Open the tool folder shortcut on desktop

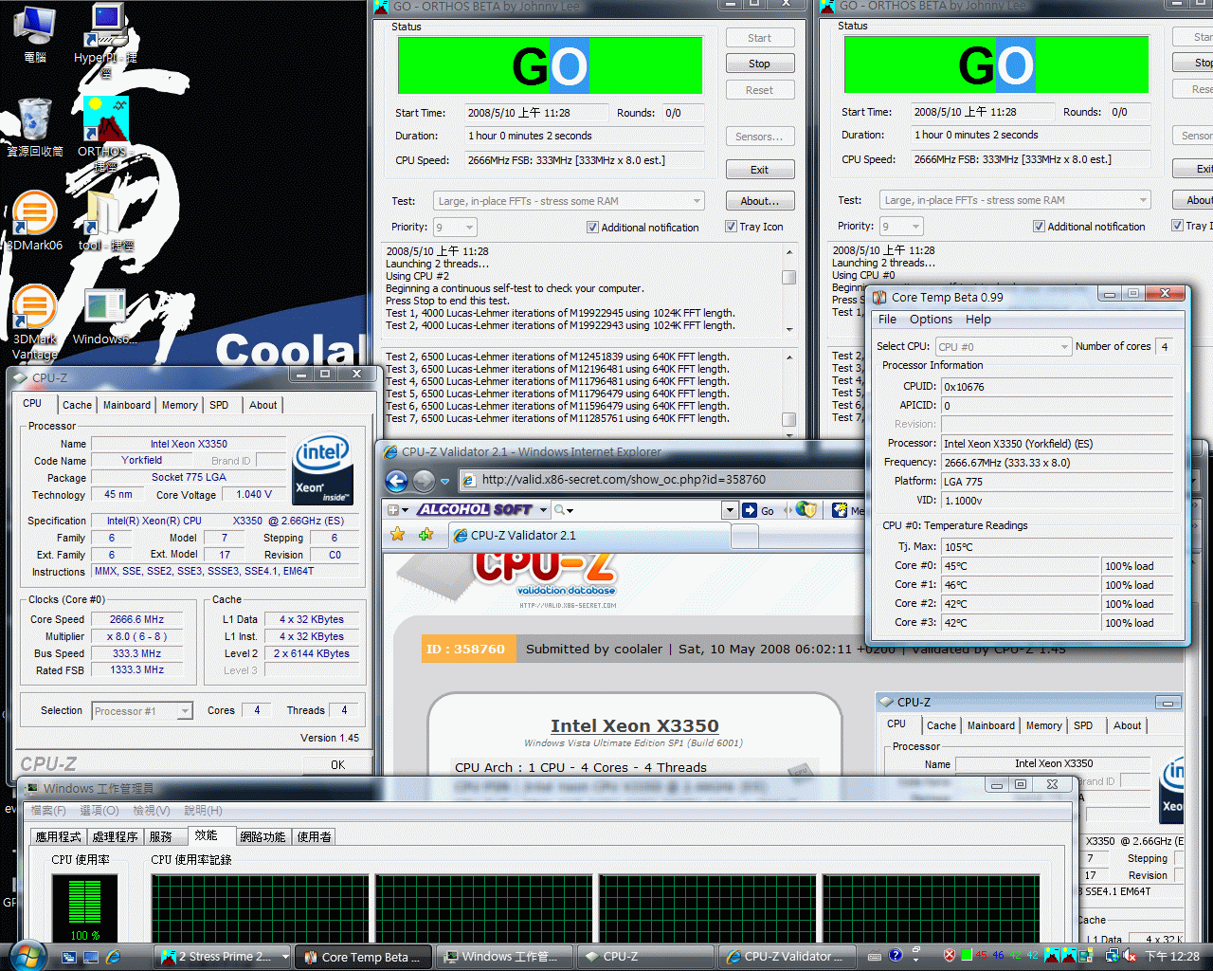104,221
